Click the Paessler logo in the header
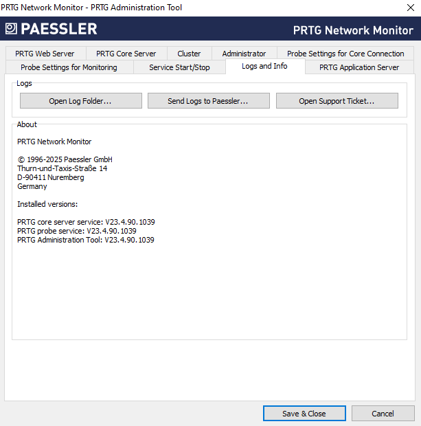The image size is (421, 426). pos(52,29)
